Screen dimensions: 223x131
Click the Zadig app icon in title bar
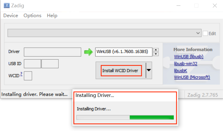pyautogui.click(x=6, y=5)
